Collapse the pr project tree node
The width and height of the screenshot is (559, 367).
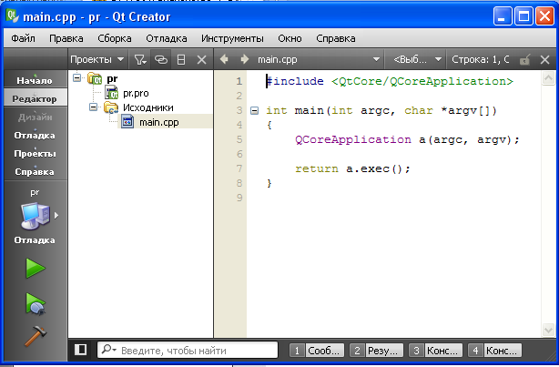coord(76,77)
